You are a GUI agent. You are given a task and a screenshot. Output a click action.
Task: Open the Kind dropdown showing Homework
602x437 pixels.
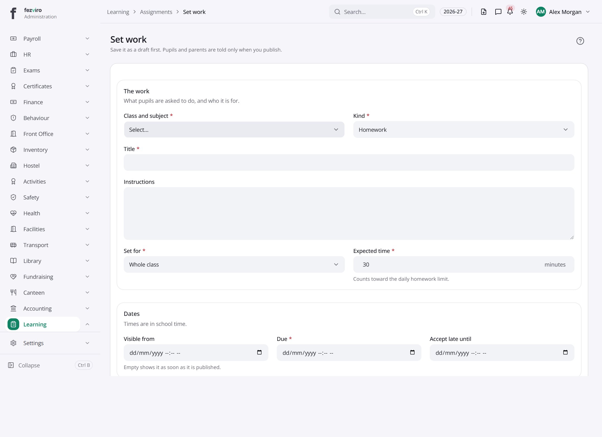pos(464,130)
